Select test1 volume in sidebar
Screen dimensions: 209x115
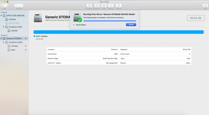point(14,50)
